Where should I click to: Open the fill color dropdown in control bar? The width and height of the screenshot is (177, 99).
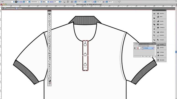pos(14,2)
